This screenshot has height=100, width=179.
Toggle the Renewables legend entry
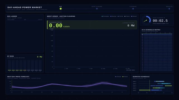point(105,16)
